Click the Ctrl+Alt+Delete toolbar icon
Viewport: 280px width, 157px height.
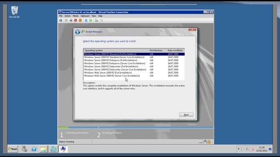point(61,20)
